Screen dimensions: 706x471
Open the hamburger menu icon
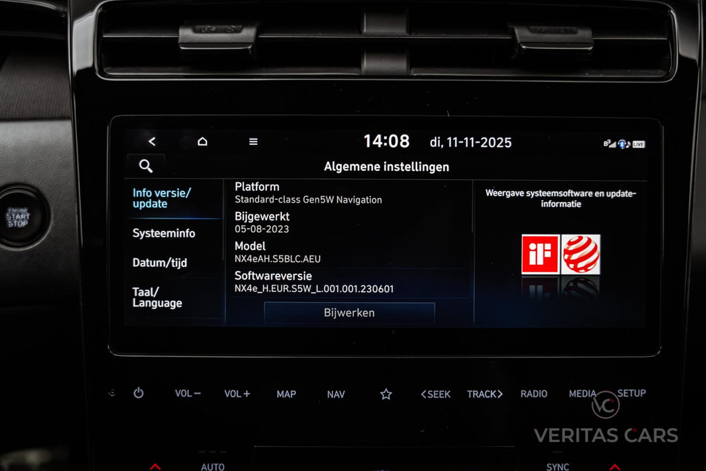(x=253, y=141)
